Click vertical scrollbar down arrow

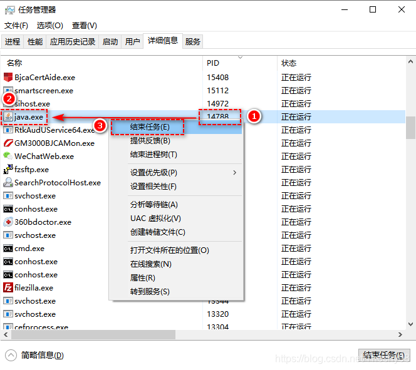(411, 324)
